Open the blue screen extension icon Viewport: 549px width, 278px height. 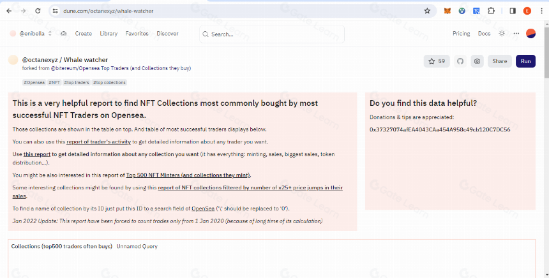point(476,11)
